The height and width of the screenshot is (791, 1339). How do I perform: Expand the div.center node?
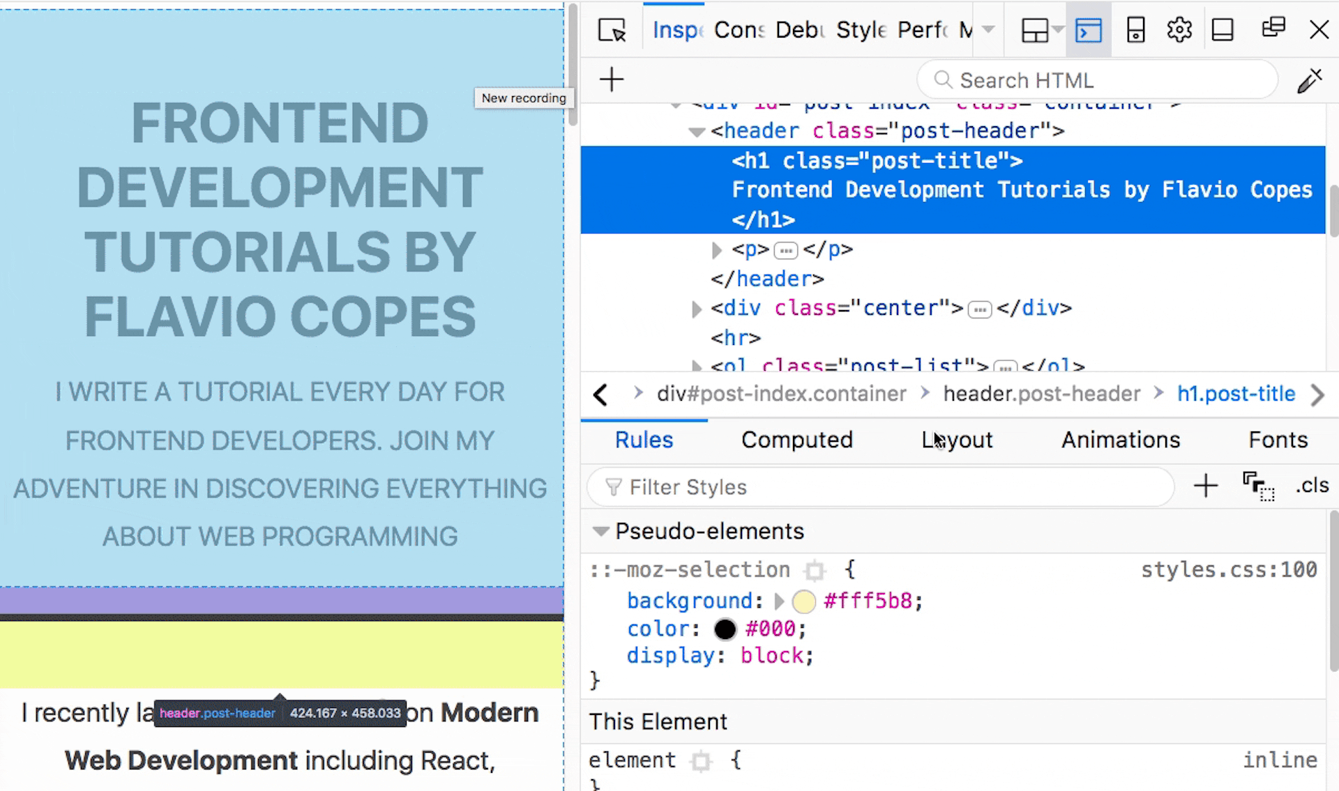tap(695, 309)
